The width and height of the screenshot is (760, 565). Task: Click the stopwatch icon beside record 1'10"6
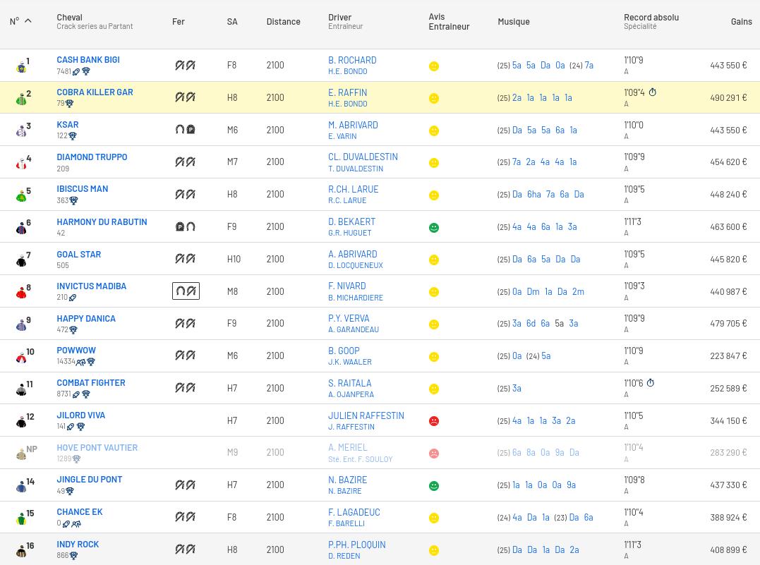coord(651,383)
